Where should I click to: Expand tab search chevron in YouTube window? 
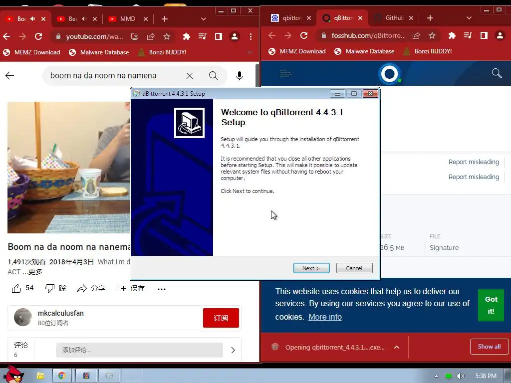pyautogui.click(x=204, y=19)
